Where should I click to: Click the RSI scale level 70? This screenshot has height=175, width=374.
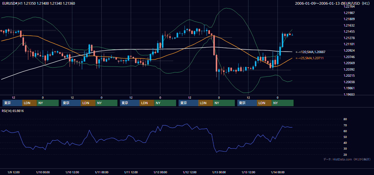pyautogui.click(x=345, y=125)
